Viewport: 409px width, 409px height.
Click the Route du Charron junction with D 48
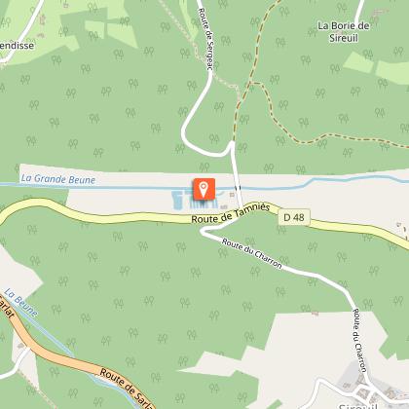235,219
